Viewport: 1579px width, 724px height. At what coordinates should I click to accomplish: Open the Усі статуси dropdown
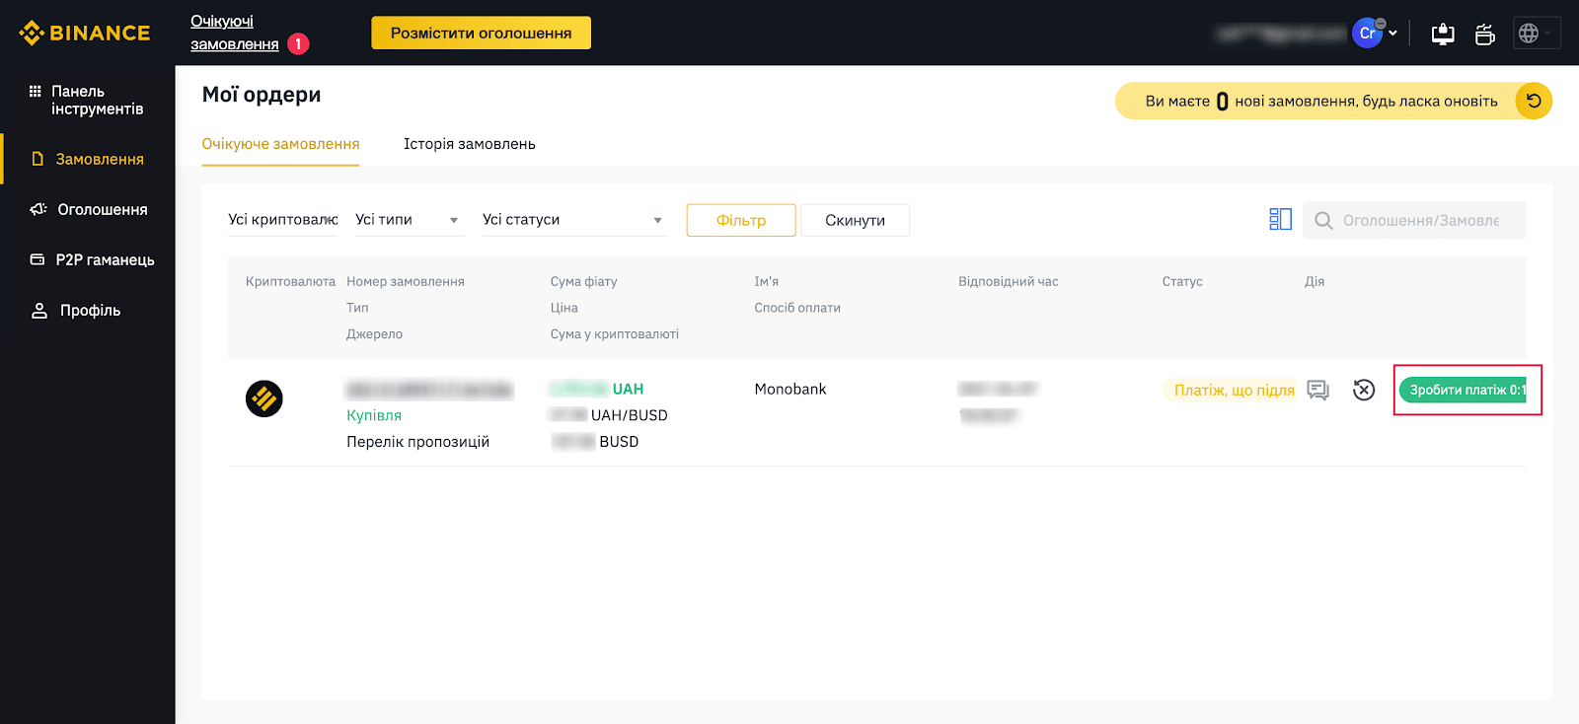tap(574, 219)
